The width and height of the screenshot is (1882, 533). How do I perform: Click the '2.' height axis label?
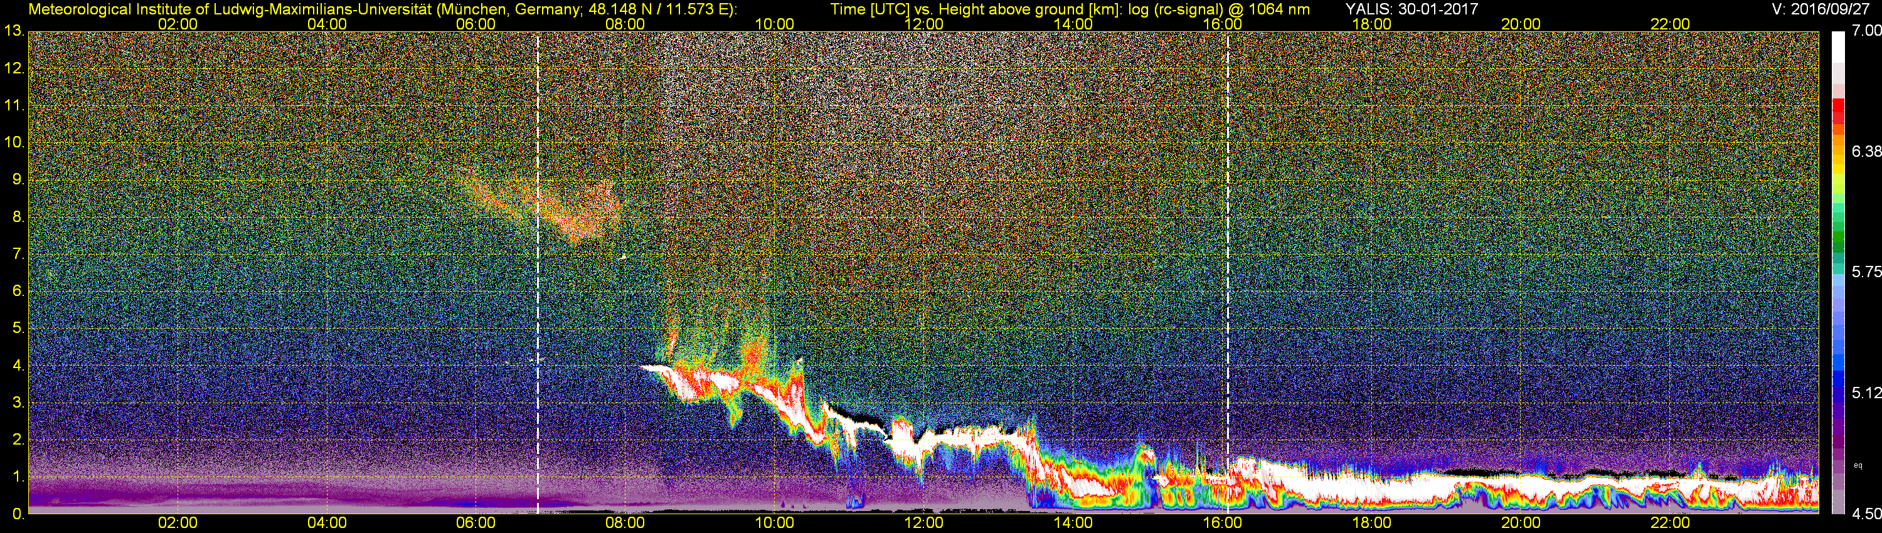tap(19, 440)
